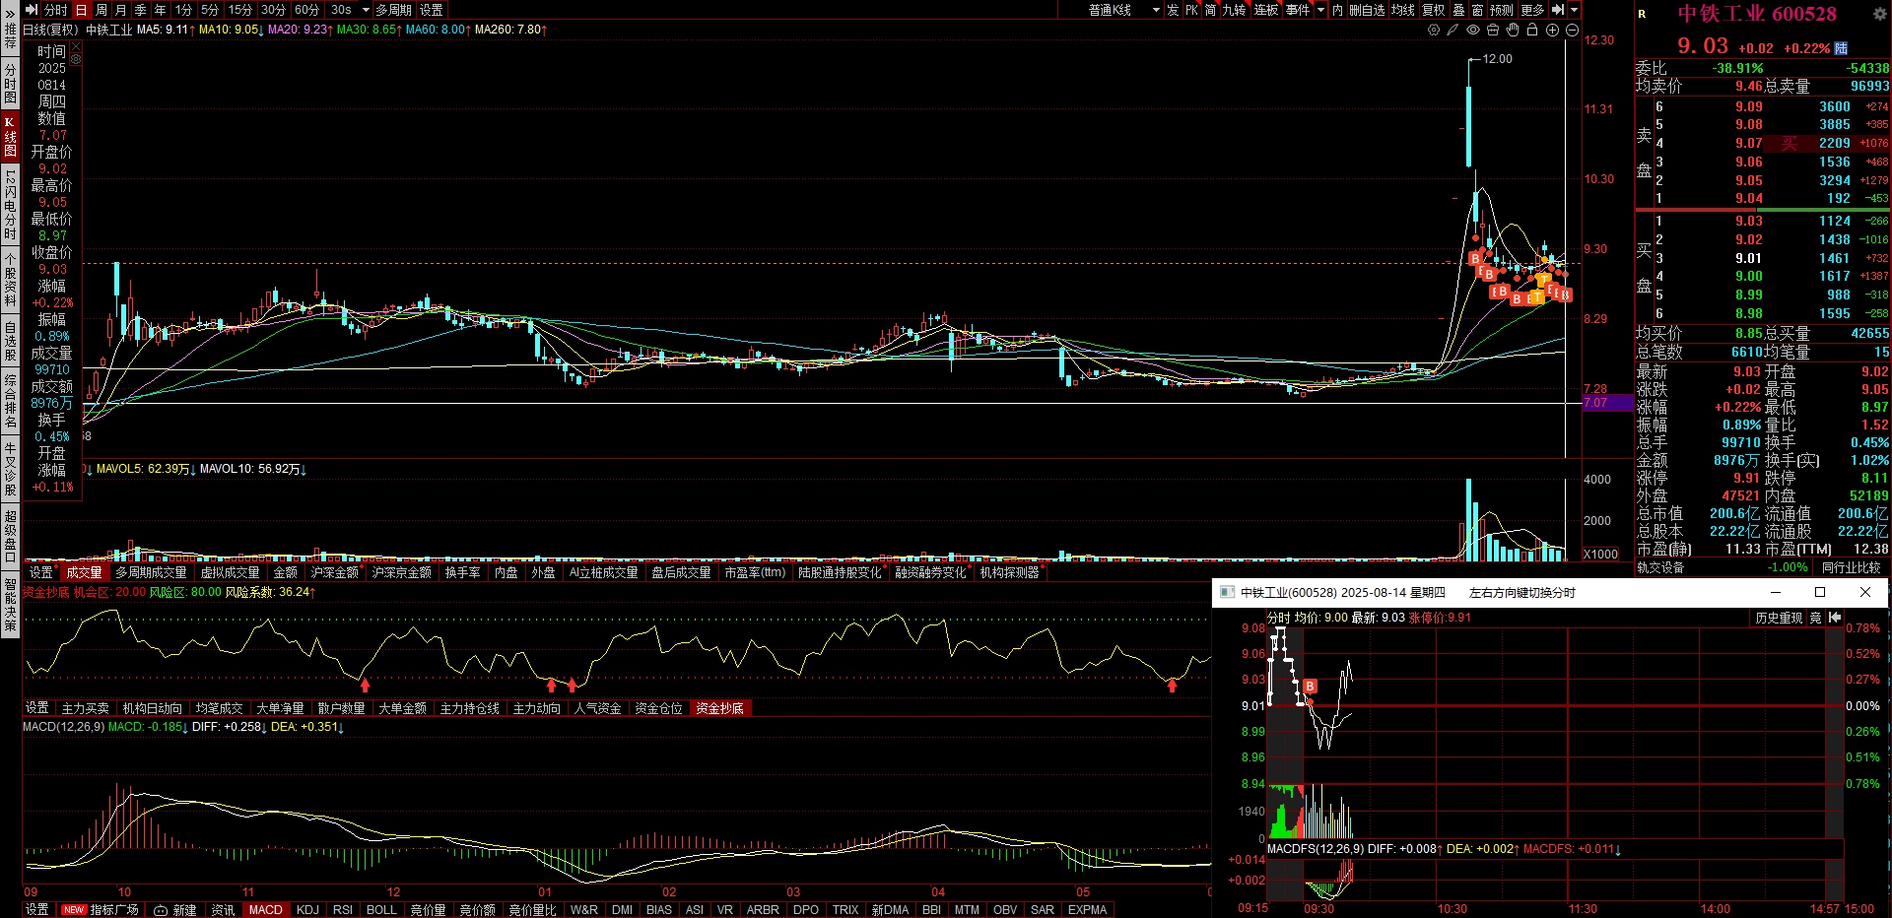Toggle 叠 overlay comparison

coord(1459,10)
